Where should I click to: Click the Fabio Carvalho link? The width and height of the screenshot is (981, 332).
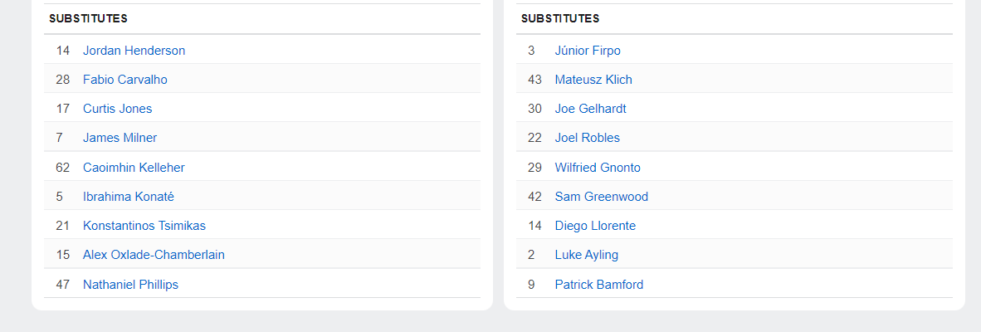point(124,80)
